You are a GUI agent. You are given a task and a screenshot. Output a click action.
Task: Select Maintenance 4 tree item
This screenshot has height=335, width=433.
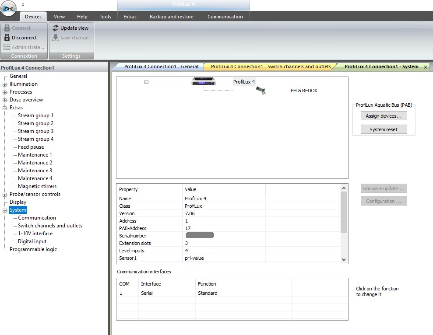pyautogui.click(x=35, y=178)
